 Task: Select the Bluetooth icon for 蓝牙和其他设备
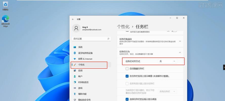point(75,53)
